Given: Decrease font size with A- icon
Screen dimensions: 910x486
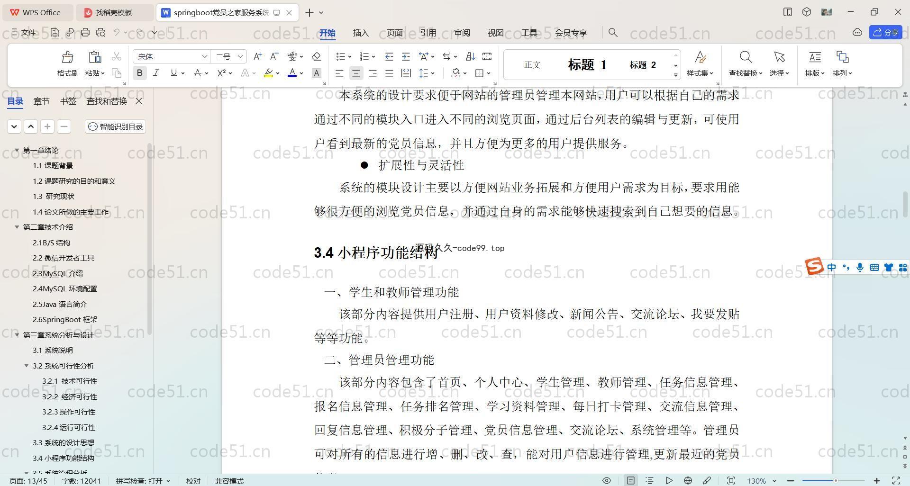Looking at the screenshot, I should [x=274, y=56].
